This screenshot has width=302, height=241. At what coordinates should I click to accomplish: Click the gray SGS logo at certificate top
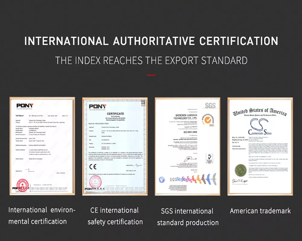[x=210, y=105]
